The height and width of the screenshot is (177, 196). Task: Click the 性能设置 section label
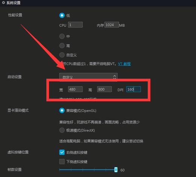15,15
